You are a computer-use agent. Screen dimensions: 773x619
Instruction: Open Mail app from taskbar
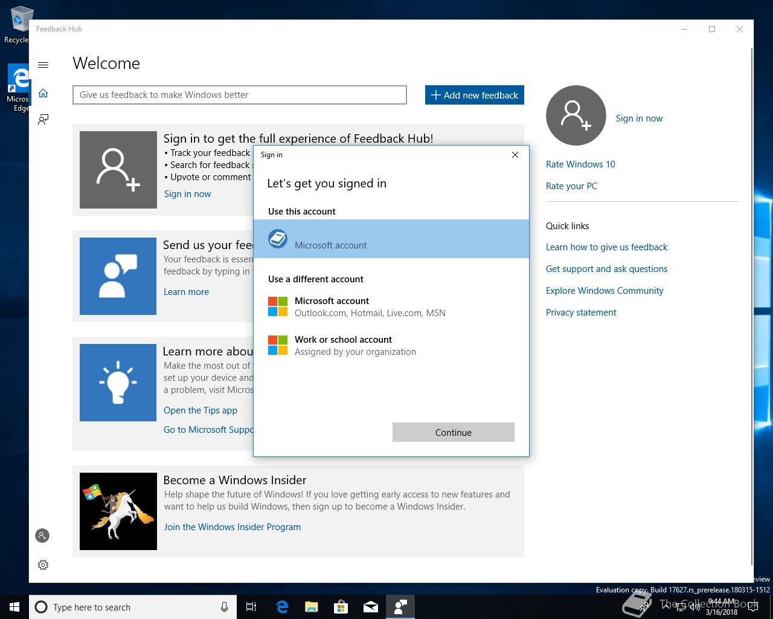pyautogui.click(x=371, y=607)
